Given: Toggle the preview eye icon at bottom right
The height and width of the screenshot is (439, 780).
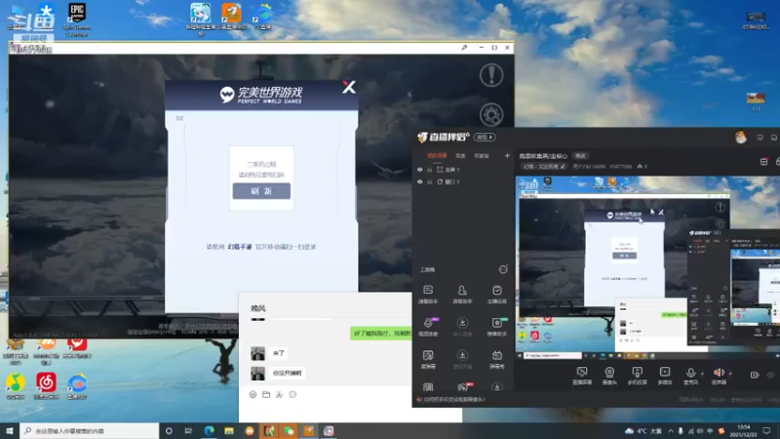Looking at the screenshot, I should tap(771, 375).
